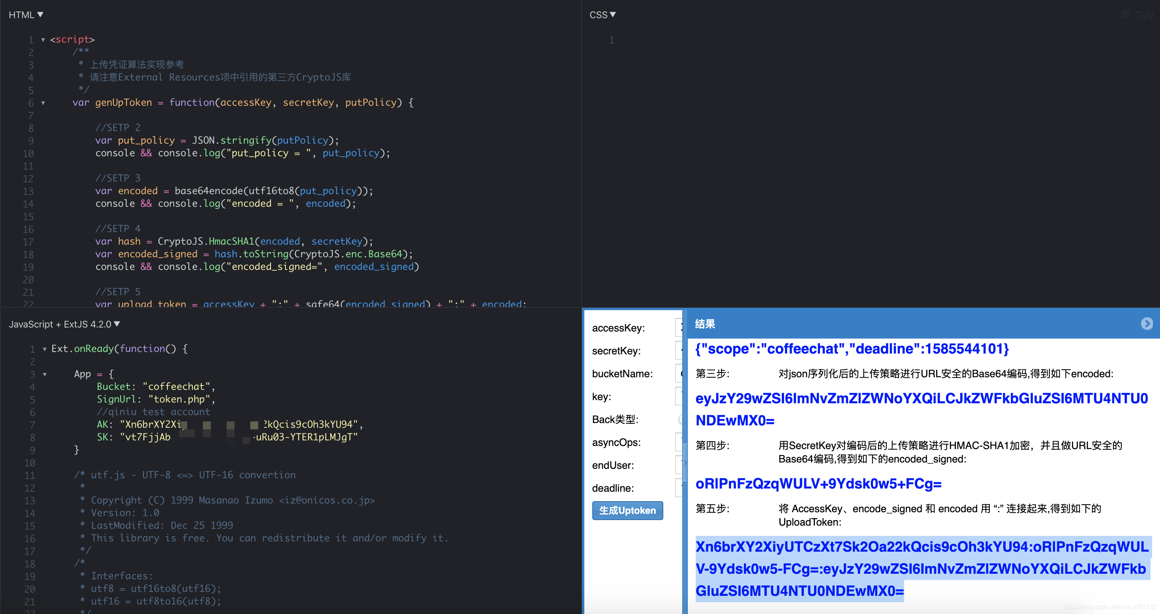Click the 第四步: step label
Image resolution: width=1160 pixels, height=614 pixels.
pos(712,446)
